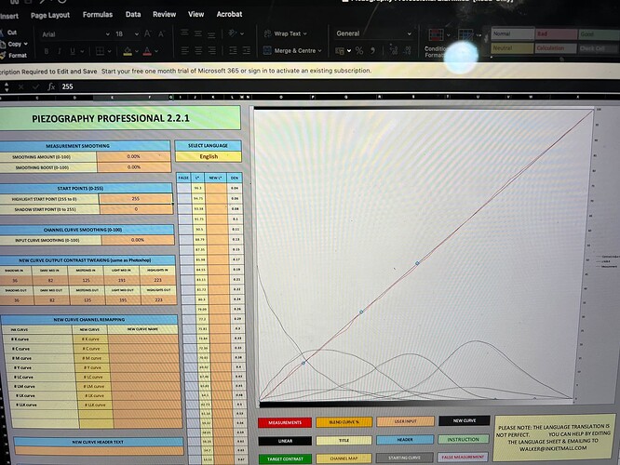620x465 pixels.
Task: Click the Merge & Centre button
Action: coord(292,51)
